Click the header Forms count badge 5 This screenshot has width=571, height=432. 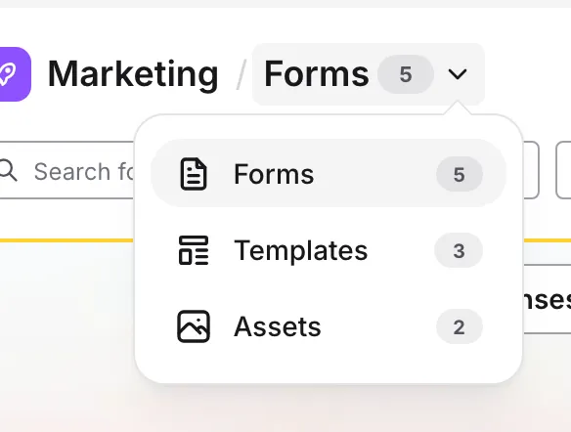pos(406,74)
